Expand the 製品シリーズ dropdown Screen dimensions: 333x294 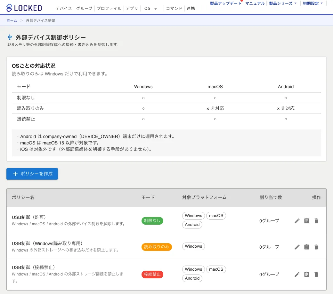click(x=282, y=3)
